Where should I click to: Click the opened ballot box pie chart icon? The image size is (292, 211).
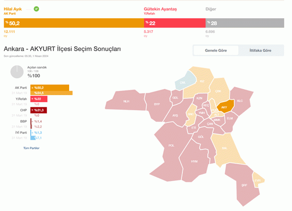coord(17,72)
